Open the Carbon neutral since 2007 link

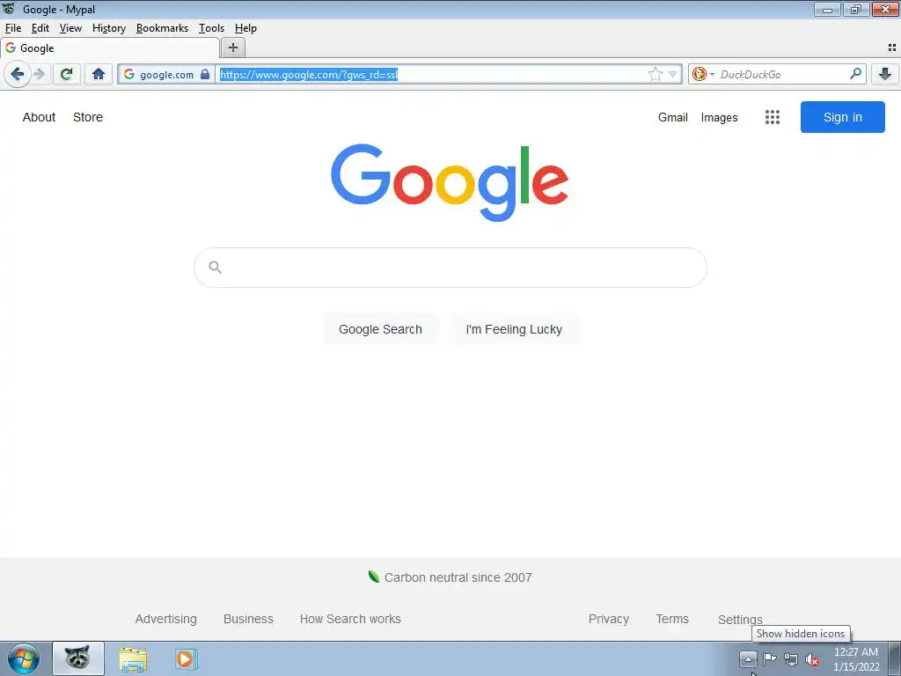point(458,577)
